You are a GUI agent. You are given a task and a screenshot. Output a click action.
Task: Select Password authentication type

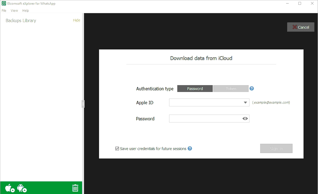[x=195, y=89]
